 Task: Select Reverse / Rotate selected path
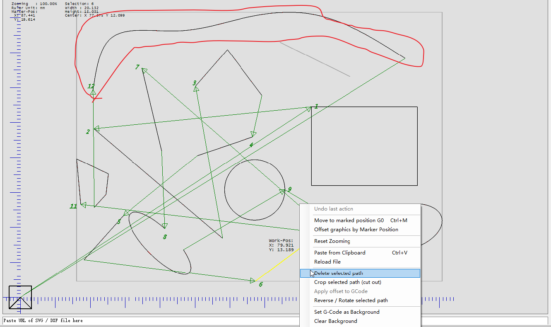[351, 300]
